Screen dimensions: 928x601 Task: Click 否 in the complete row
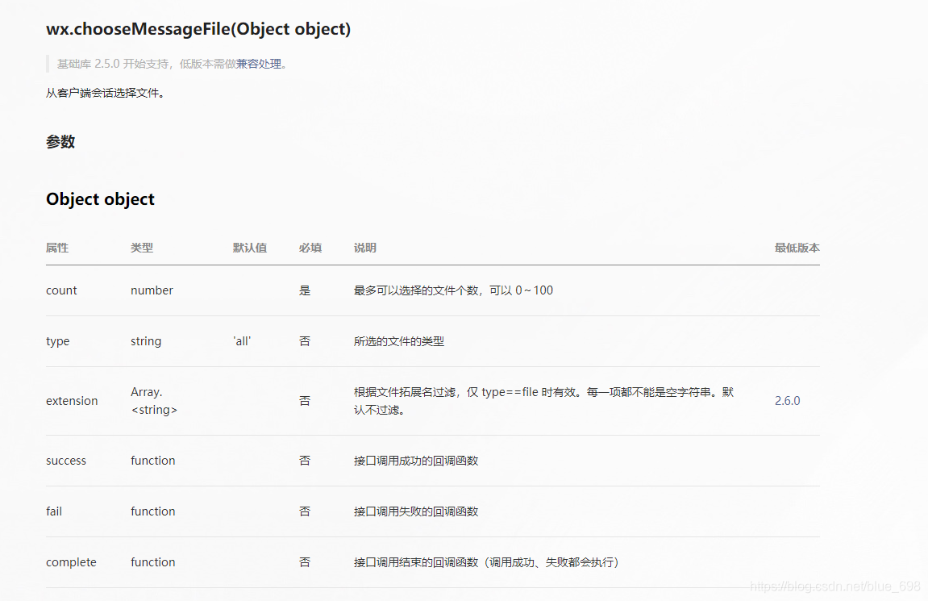click(x=305, y=562)
